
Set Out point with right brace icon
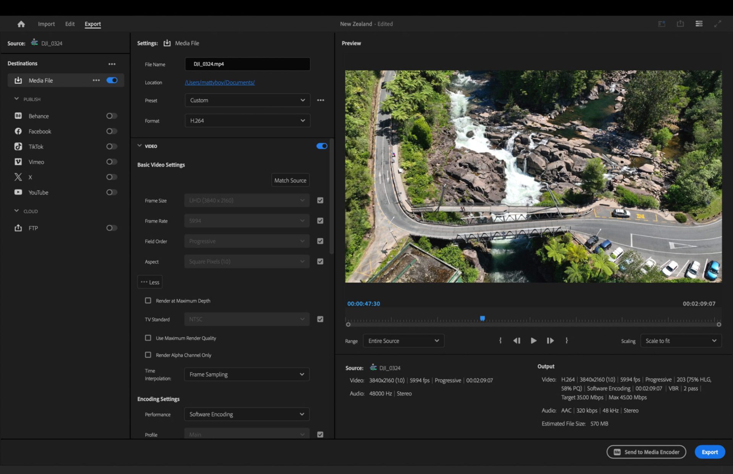tap(567, 340)
